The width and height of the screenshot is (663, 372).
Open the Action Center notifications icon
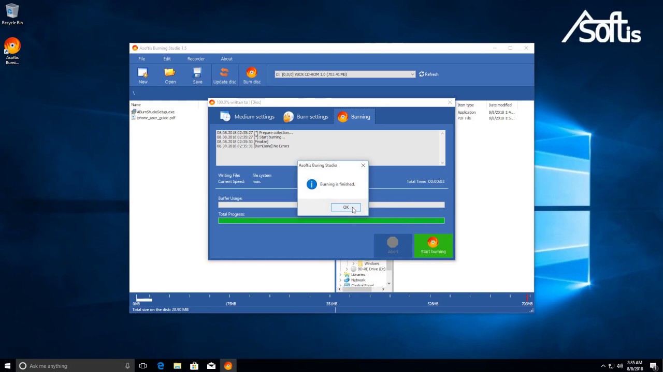coord(654,366)
